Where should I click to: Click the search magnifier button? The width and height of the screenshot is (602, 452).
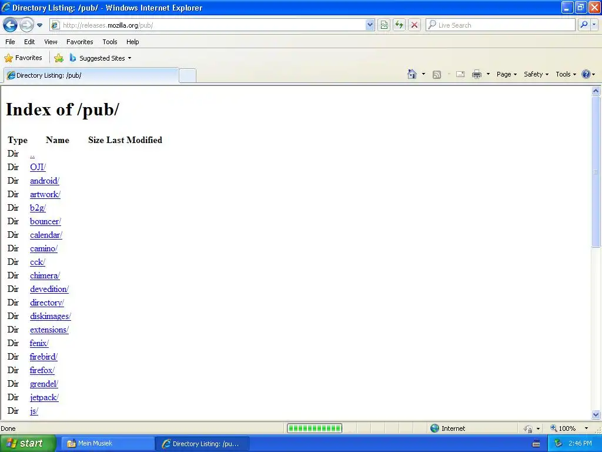coord(584,25)
